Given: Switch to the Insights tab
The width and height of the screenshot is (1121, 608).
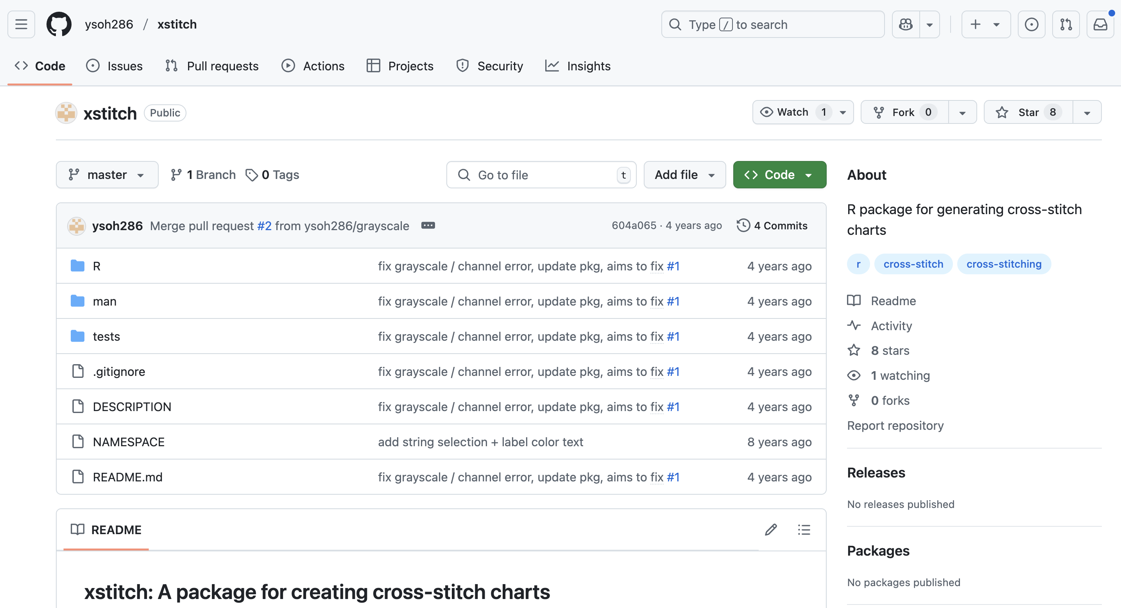Looking at the screenshot, I should 578,66.
